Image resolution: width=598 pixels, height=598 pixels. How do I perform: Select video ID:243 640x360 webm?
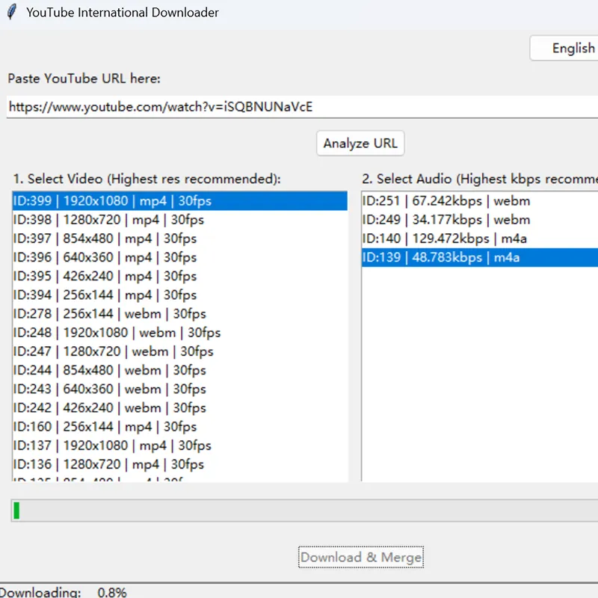180,389
